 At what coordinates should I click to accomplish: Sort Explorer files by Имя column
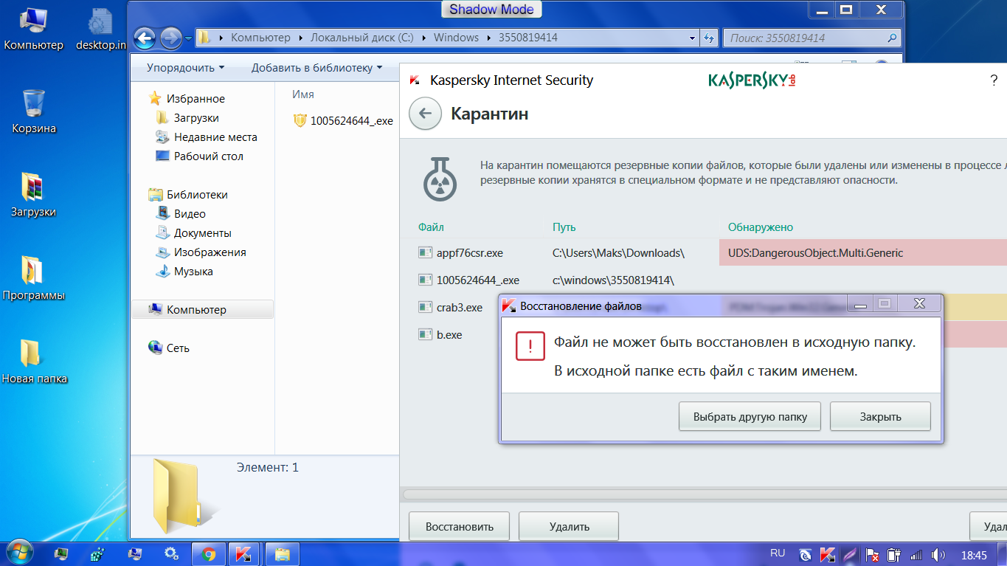click(x=303, y=94)
